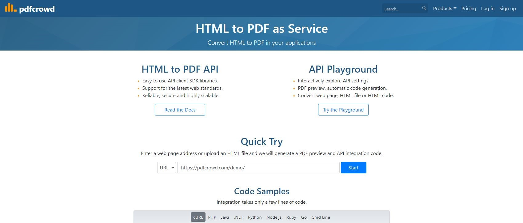This screenshot has width=523, height=223.
Task: Click 'Interactively explore API settings.'
Action: tap(333, 81)
